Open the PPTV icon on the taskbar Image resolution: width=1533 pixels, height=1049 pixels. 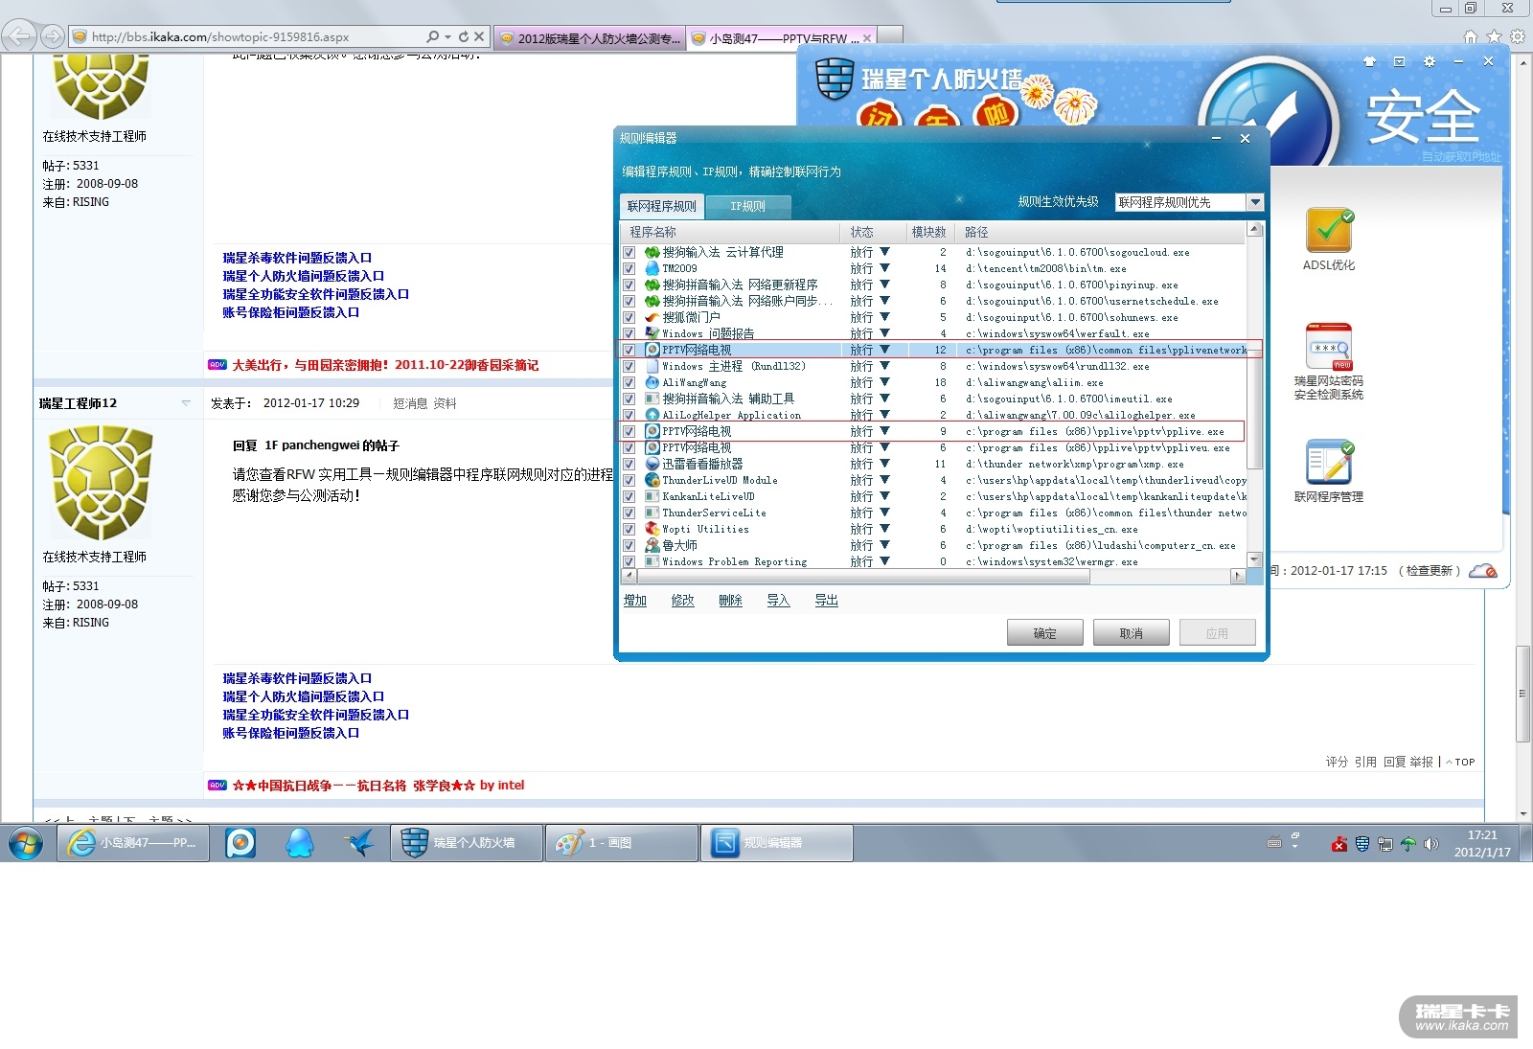pos(240,843)
